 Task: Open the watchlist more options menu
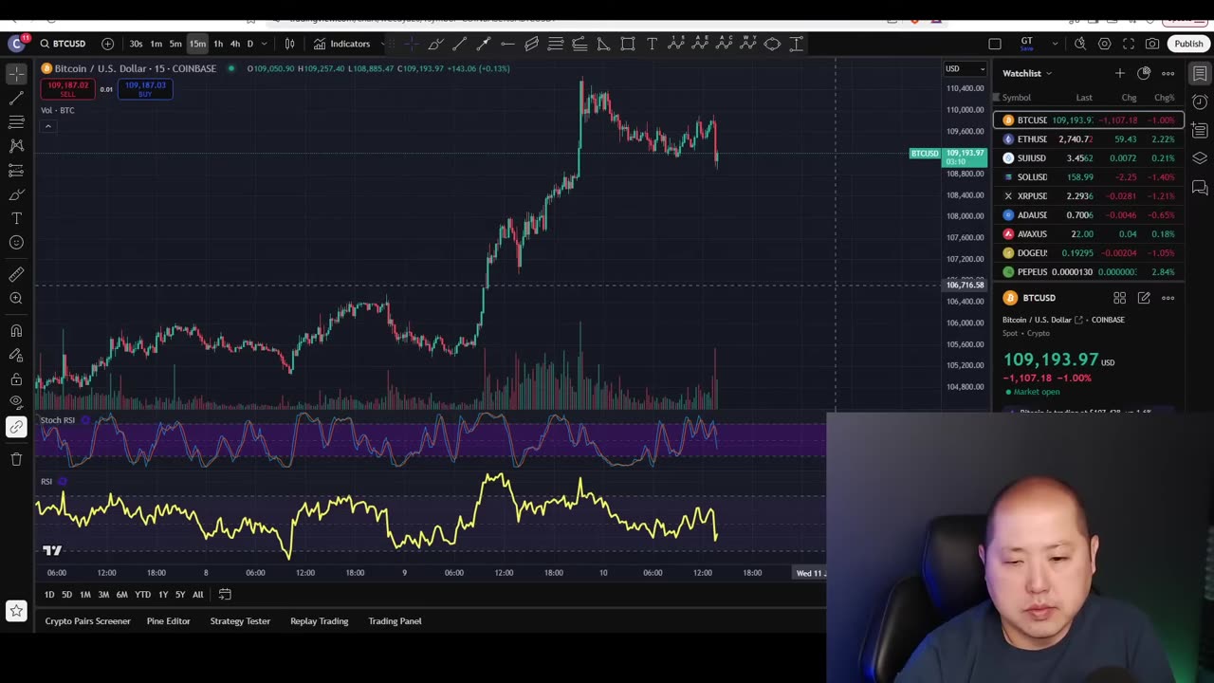point(1168,73)
